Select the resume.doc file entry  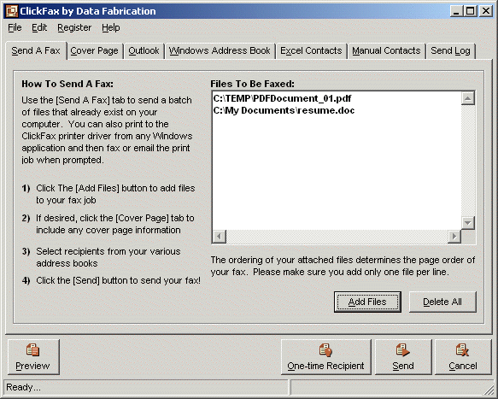point(284,110)
